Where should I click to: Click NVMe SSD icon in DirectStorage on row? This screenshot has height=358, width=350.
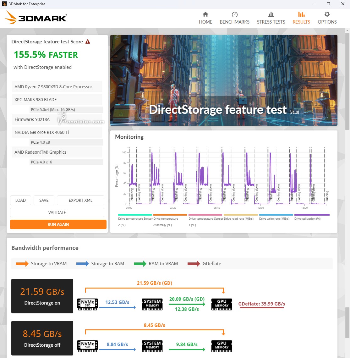[x=88, y=304]
